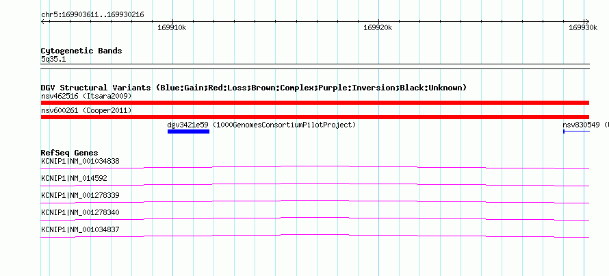Click the 5q35.1 band label

coord(53,59)
